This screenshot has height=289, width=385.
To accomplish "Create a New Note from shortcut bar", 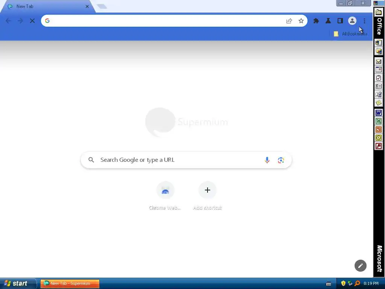I will [x=379, y=103].
